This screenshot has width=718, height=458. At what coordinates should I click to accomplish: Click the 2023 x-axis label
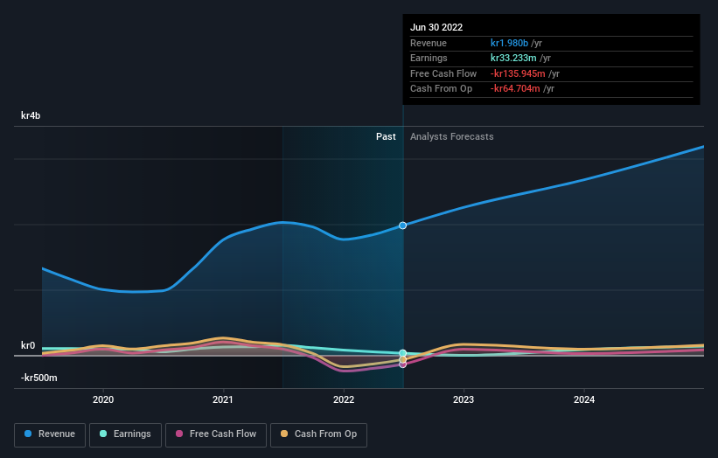(464, 400)
